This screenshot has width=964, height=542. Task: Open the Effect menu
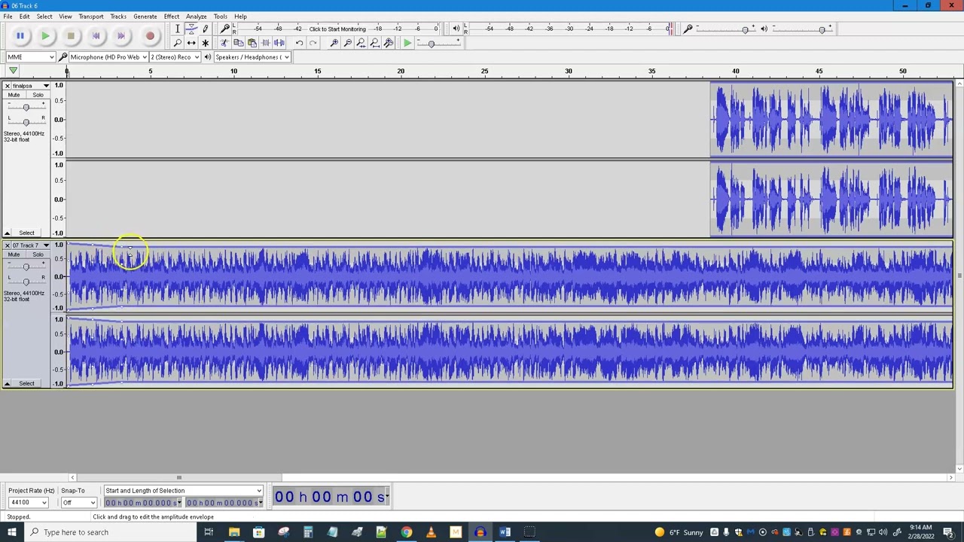click(172, 16)
